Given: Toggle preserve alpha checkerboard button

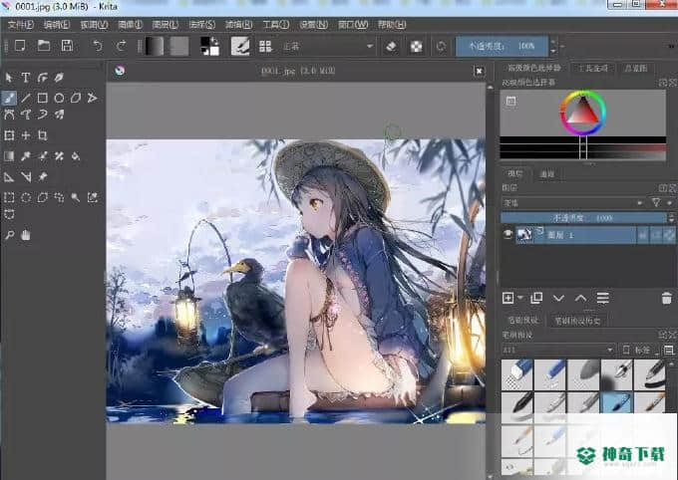Looking at the screenshot, I should pyautogui.click(x=416, y=46).
